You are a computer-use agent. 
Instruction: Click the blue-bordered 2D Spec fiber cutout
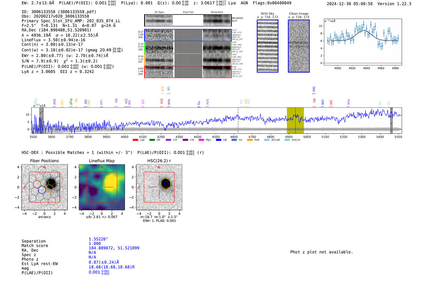click(159, 35)
